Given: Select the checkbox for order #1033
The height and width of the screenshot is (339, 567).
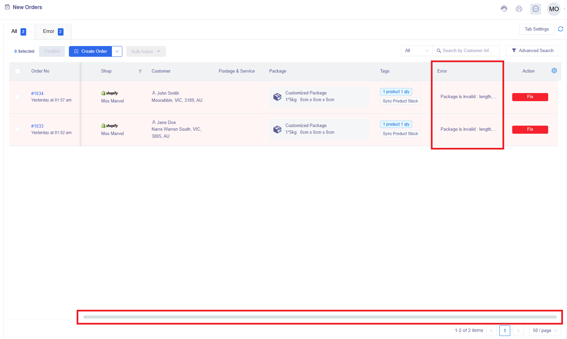Looking at the screenshot, I should (17, 129).
